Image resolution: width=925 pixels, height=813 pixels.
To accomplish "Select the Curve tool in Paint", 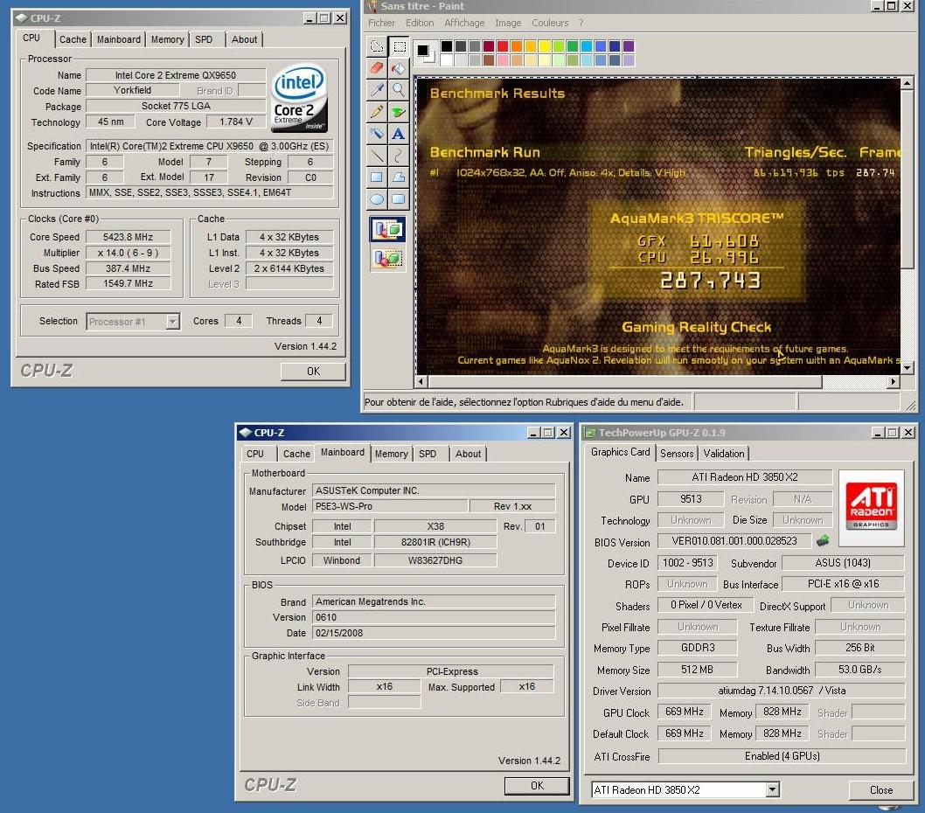I will point(400,155).
